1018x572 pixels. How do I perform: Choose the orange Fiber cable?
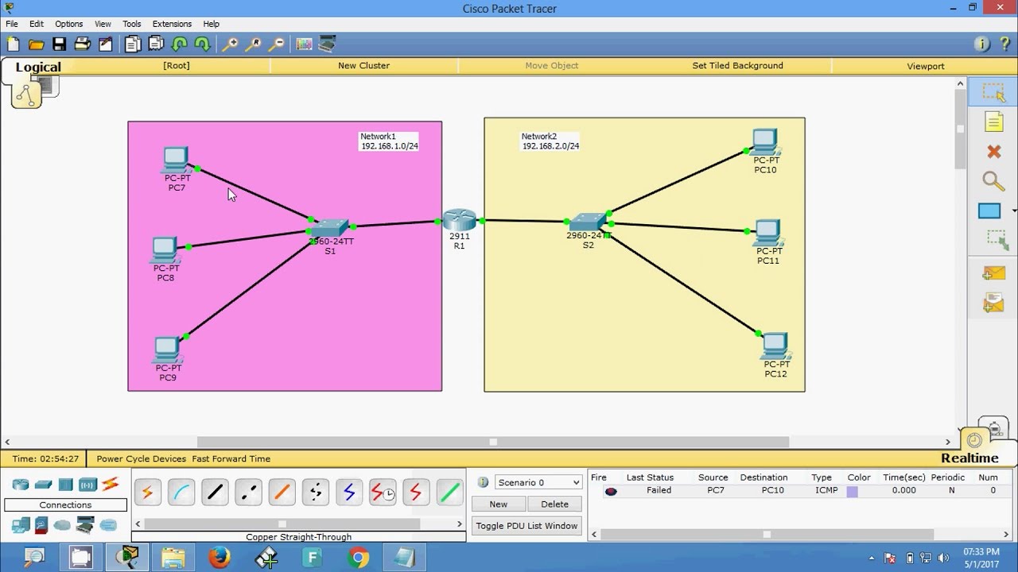coord(282,493)
